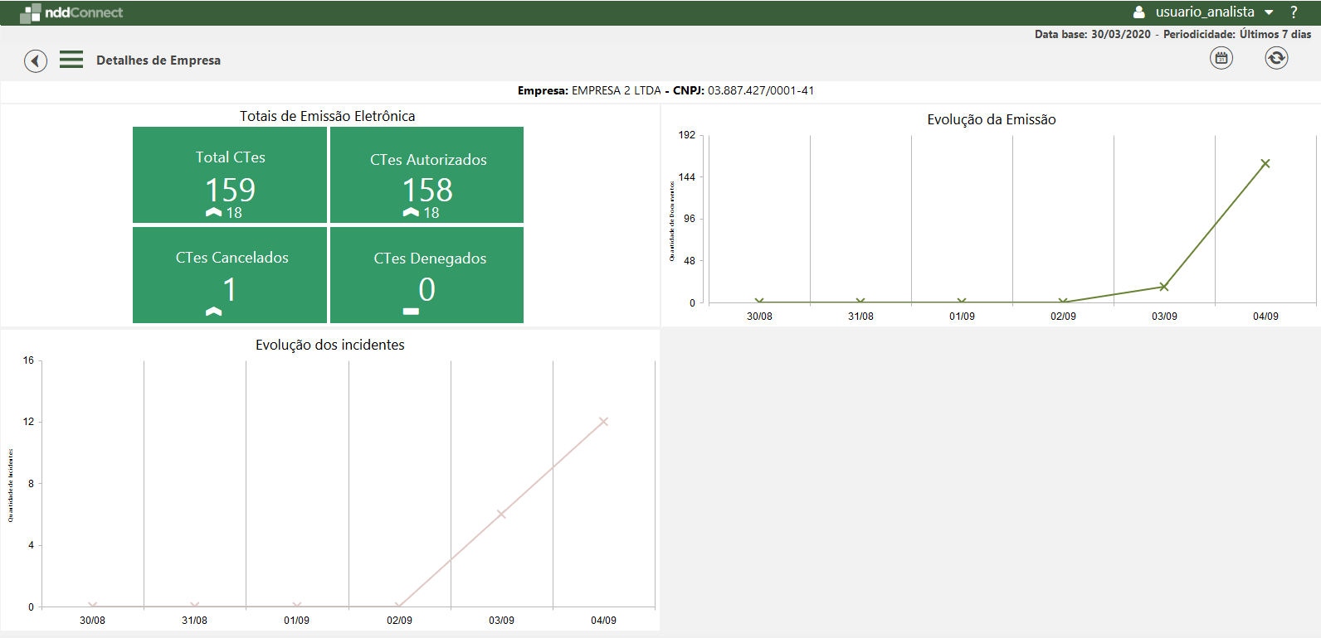Click the 04/09 point on incidents chart
Image resolution: width=1321 pixels, height=638 pixels.
coord(603,422)
